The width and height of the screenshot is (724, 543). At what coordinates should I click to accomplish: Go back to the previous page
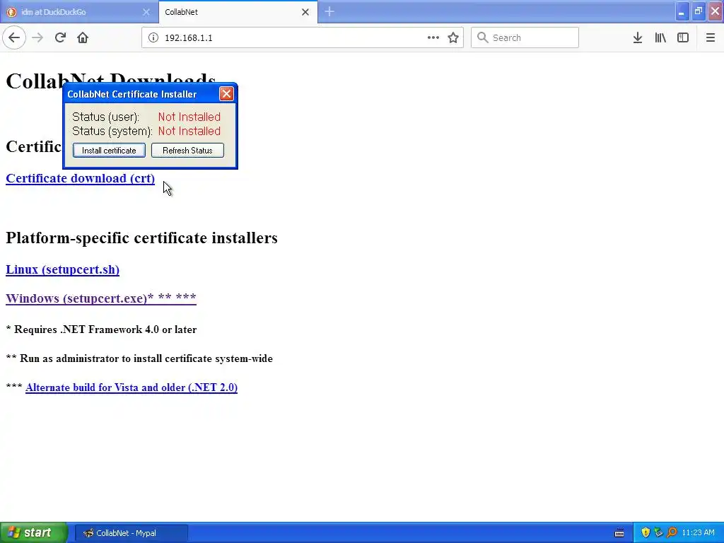(x=14, y=37)
